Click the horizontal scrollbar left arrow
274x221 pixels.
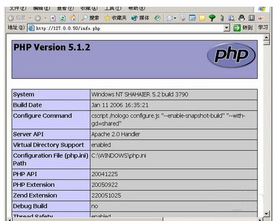10,219
